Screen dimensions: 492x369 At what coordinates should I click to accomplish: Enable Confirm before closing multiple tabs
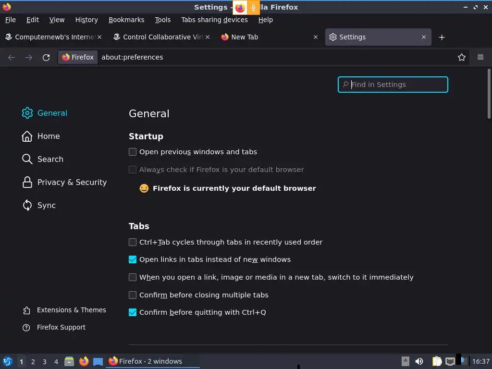coord(133,295)
